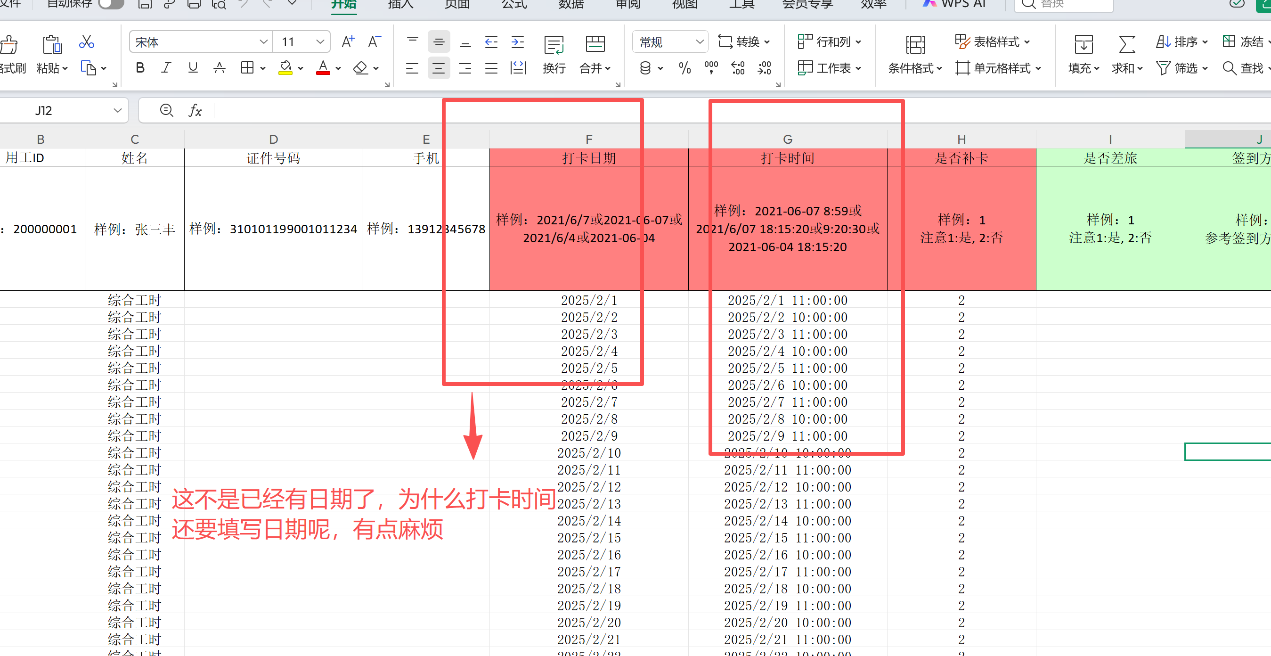The image size is (1271, 656).
Task: Apply Underline formatting
Action: pos(193,67)
